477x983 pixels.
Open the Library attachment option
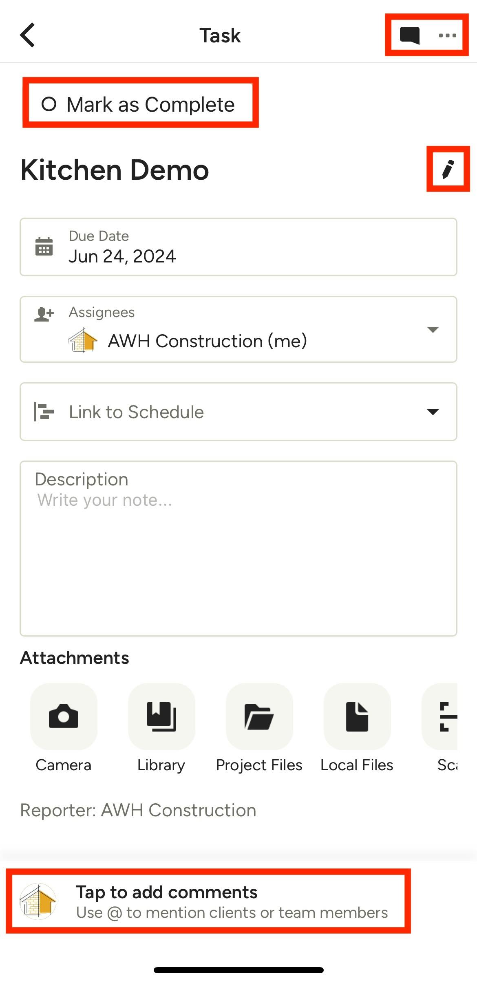[161, 716]
